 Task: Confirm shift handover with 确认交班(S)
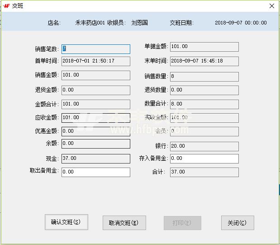[x=66, y=222]
